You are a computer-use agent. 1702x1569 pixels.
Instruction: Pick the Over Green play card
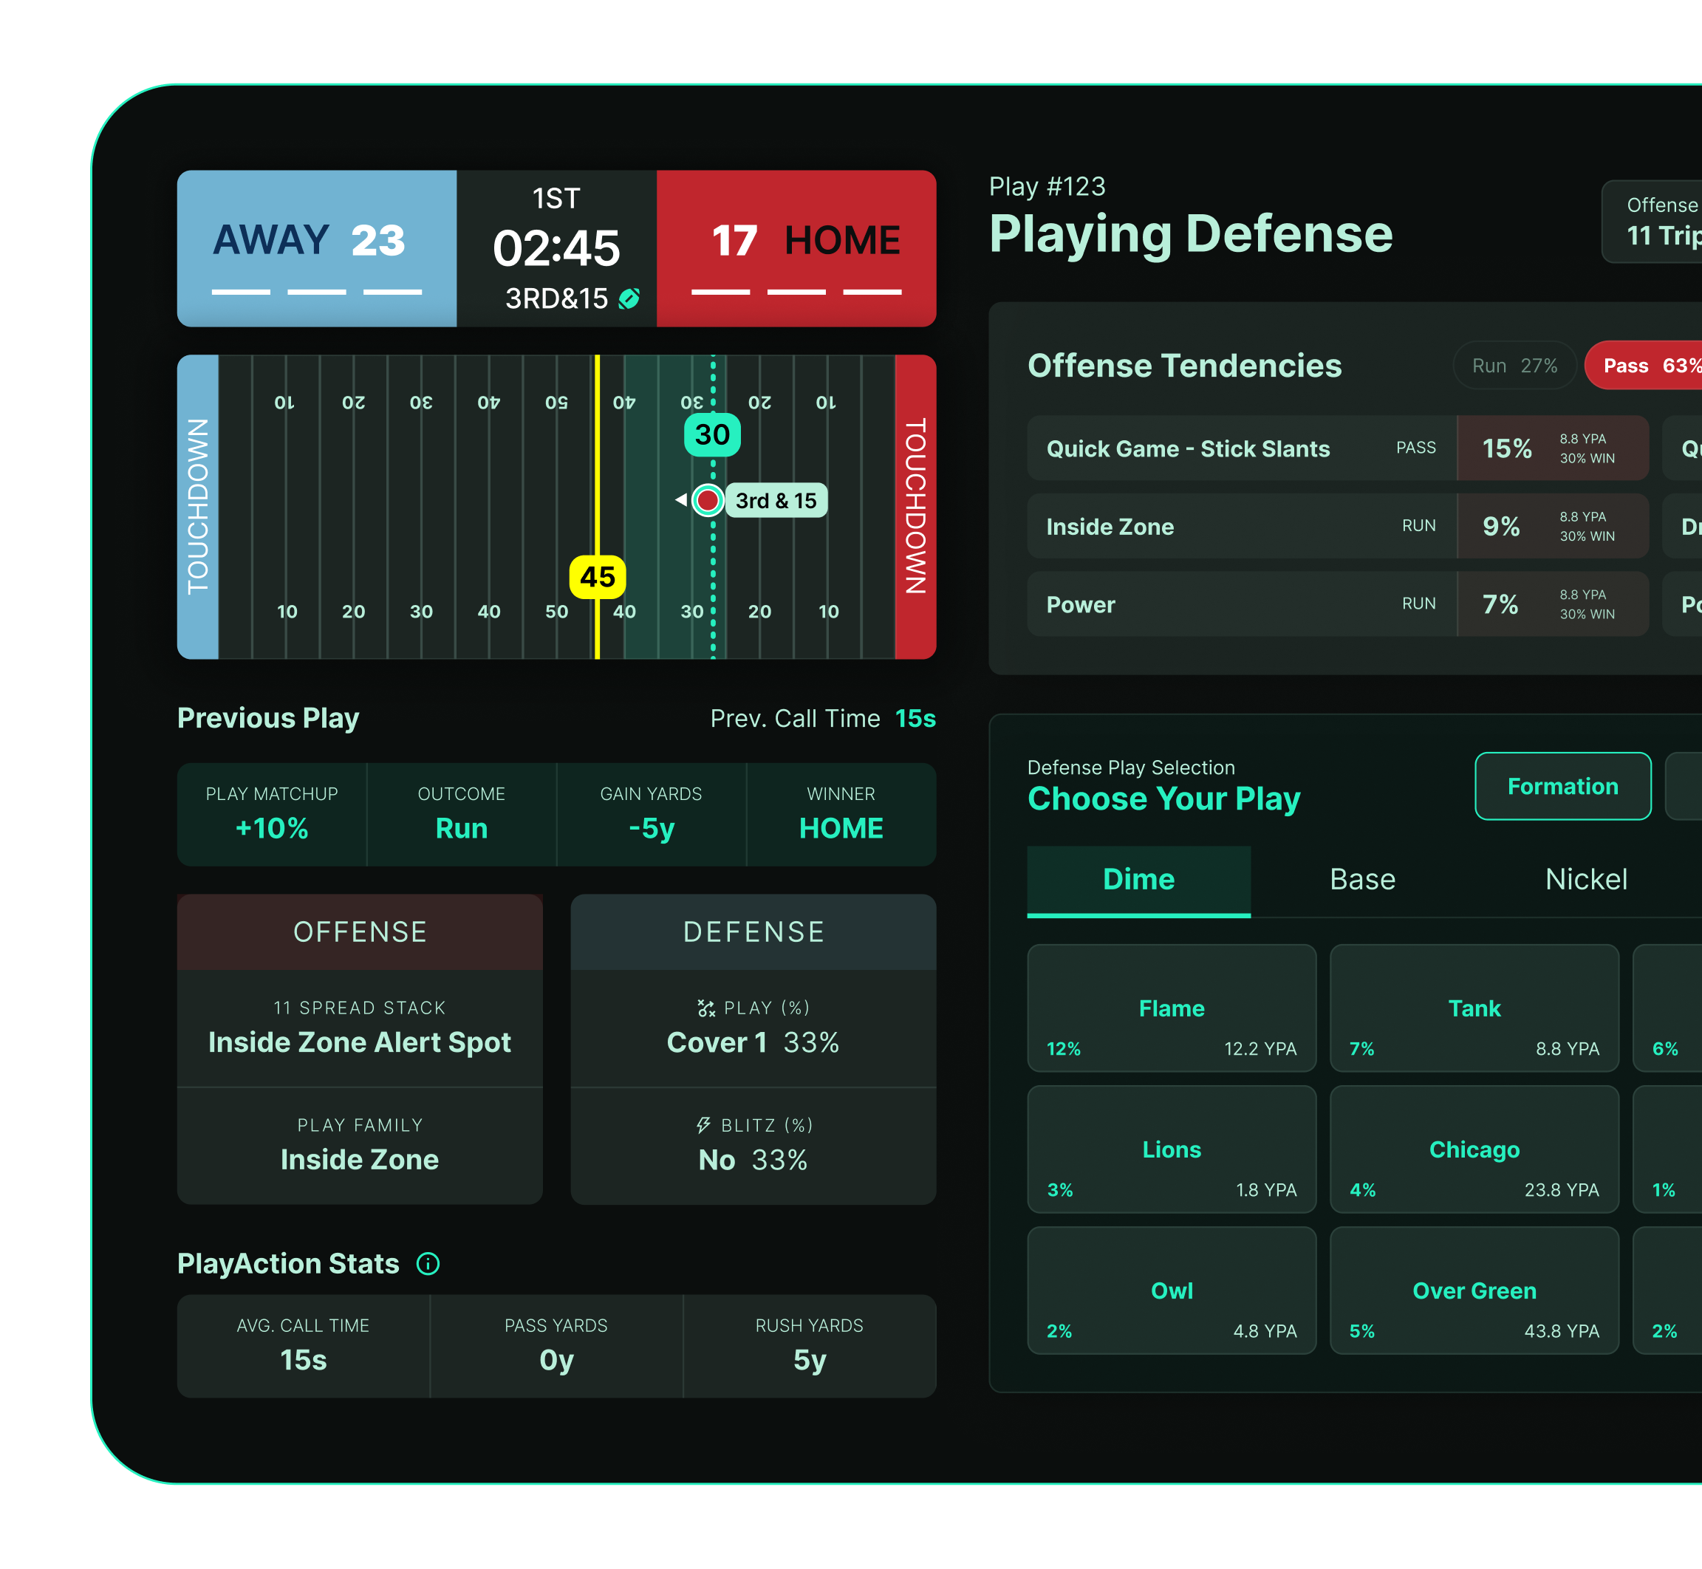[1474, 1291]
